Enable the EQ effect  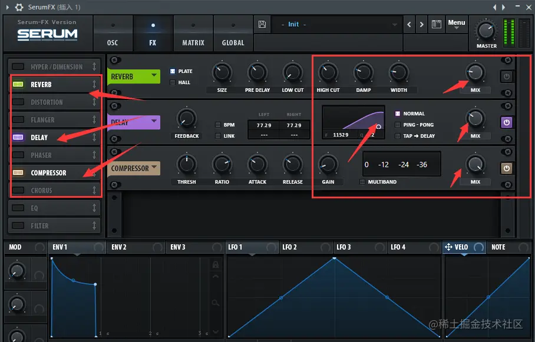(x=18, y=208)
